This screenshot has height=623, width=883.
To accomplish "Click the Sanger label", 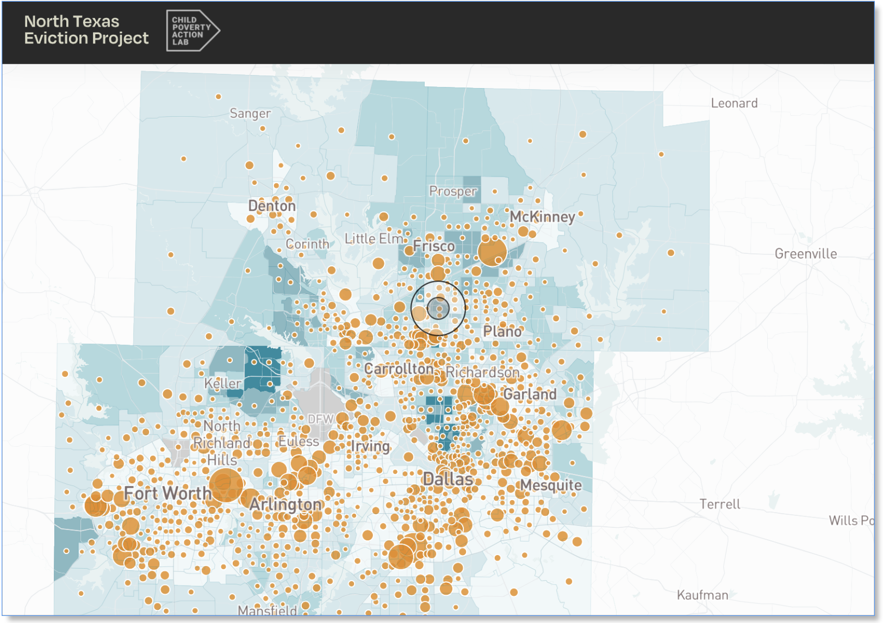I will pyautogui.click(x=250, y=114).
